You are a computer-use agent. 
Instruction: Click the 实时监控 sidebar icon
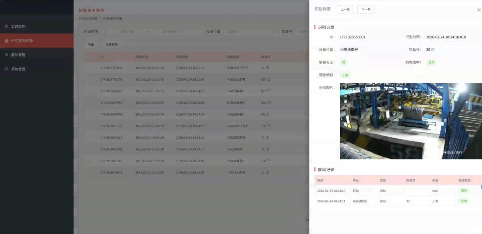(6, 27)
